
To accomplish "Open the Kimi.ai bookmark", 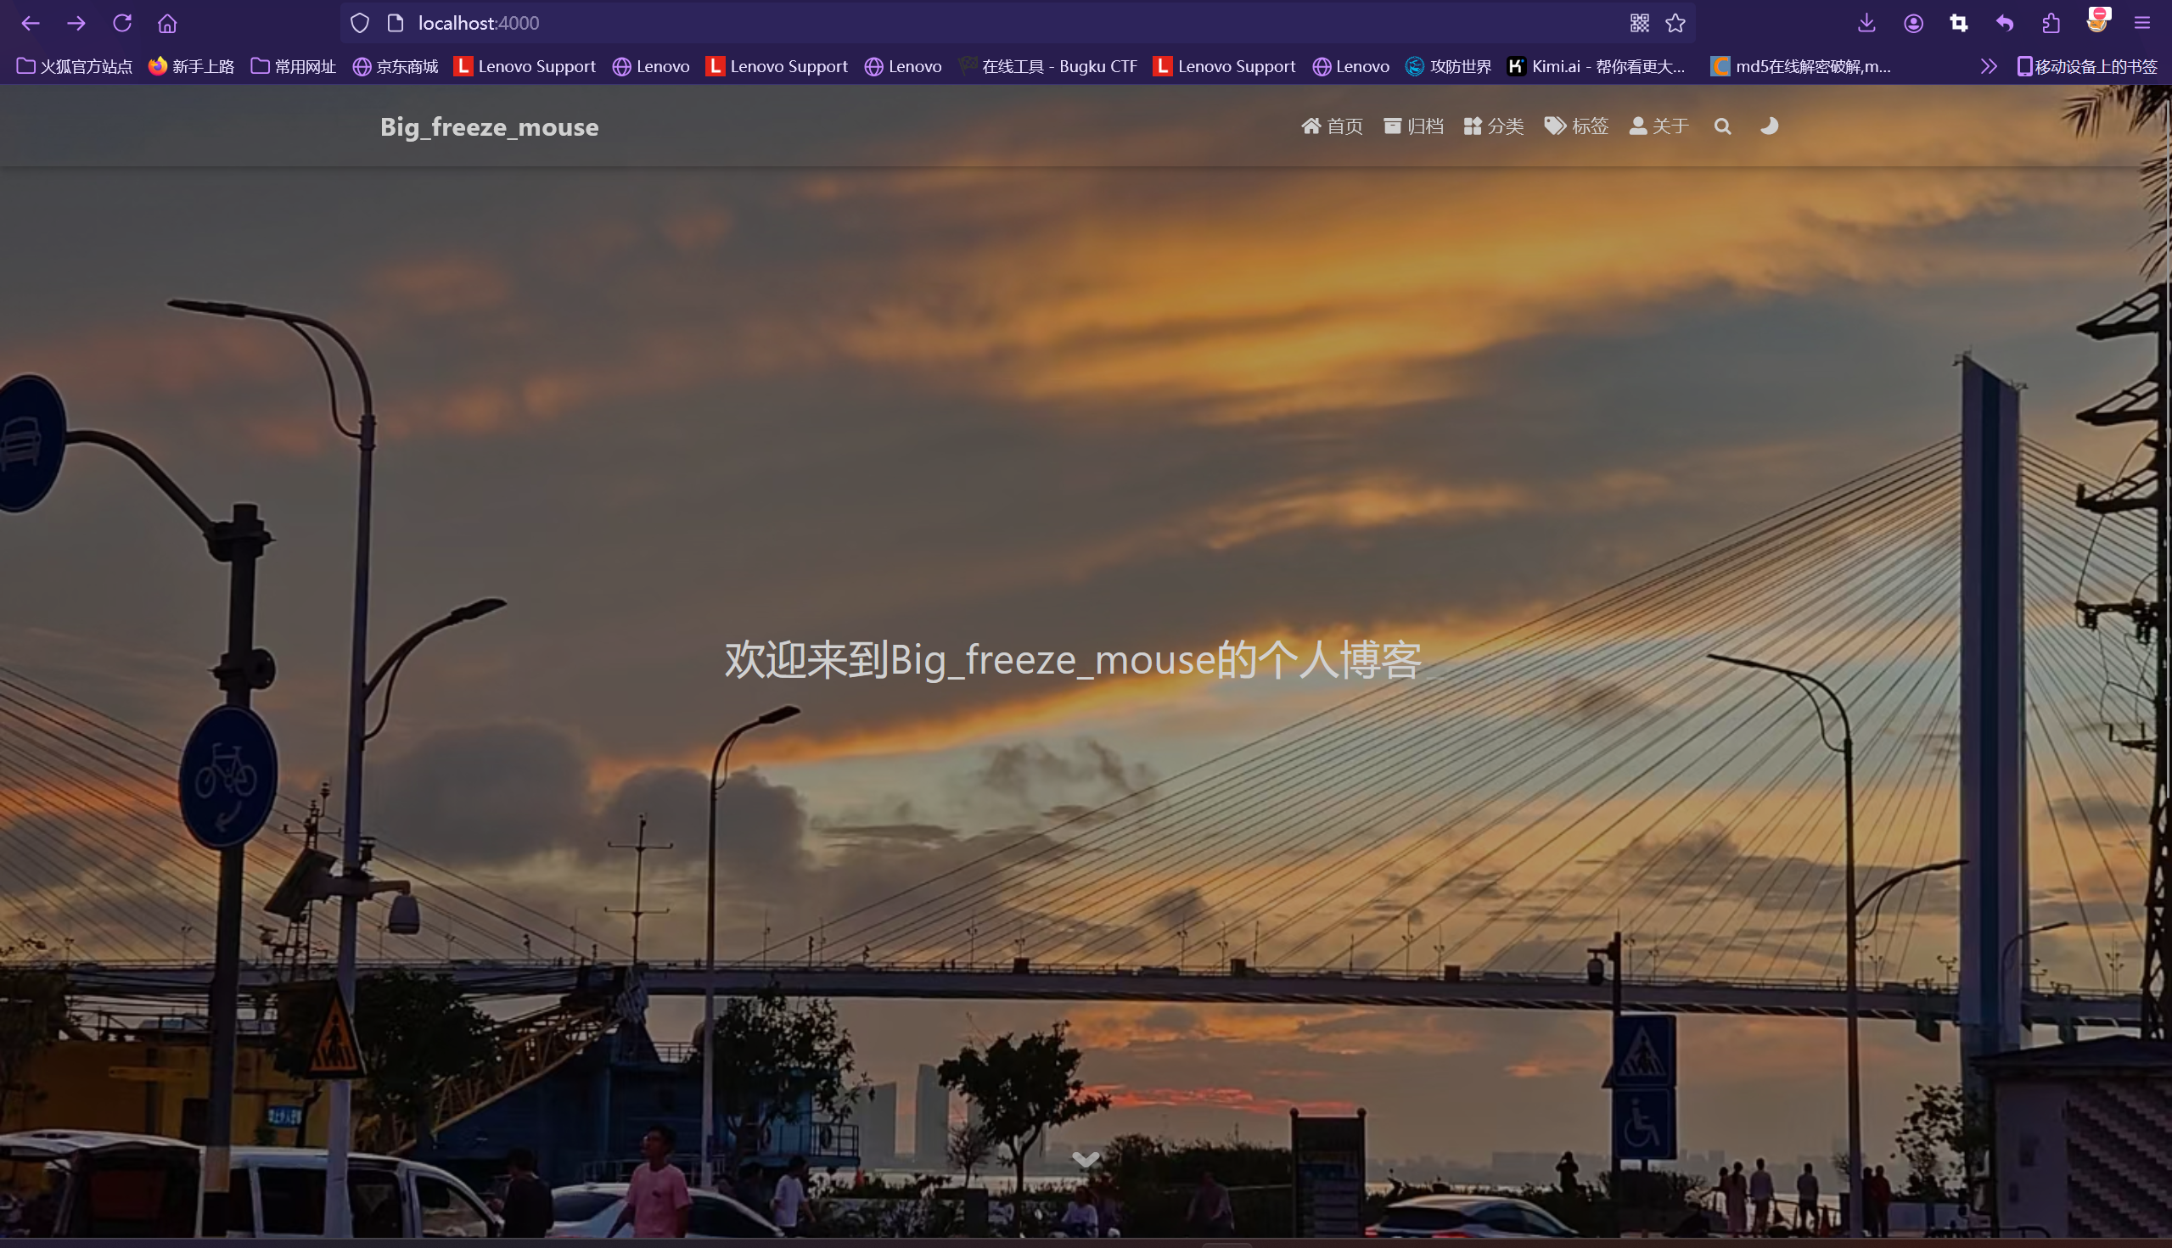I will (1597, 67).
